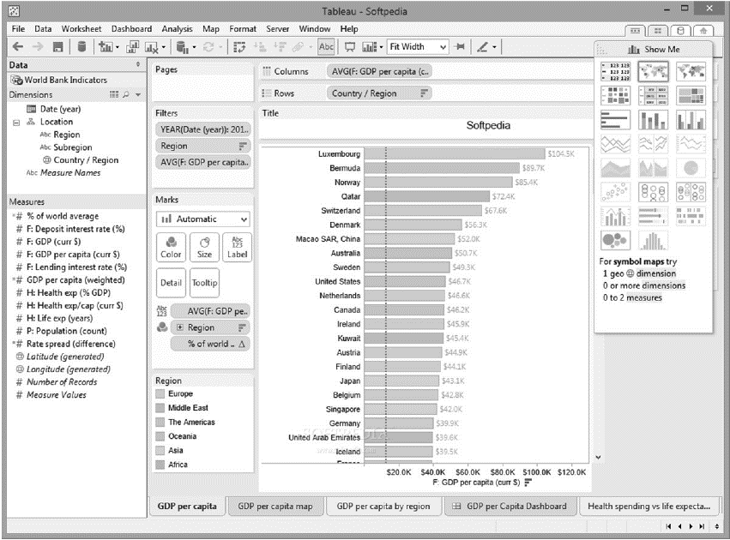Screen dimensions: 730x540
Task: Click the find field magnifier icon
Action: click(x=126, y=95)
